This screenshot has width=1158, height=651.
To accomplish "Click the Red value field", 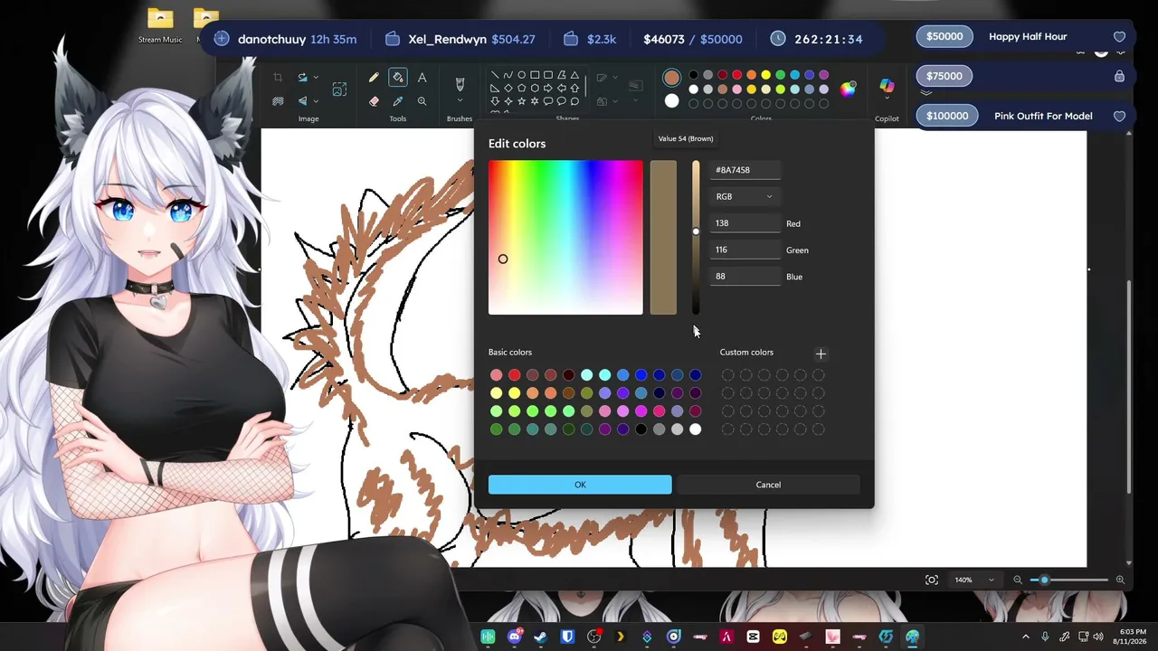I will click(x=745, y=223).
